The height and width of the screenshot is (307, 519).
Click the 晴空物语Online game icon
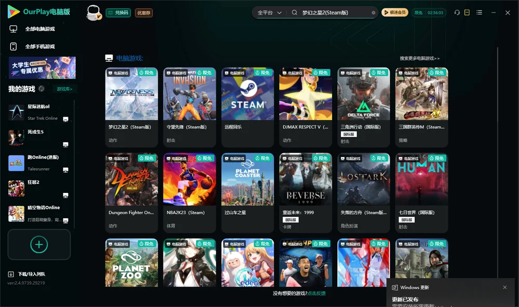point(16,214)
